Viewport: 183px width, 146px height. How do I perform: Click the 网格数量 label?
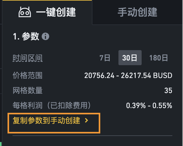pos(28,91)
